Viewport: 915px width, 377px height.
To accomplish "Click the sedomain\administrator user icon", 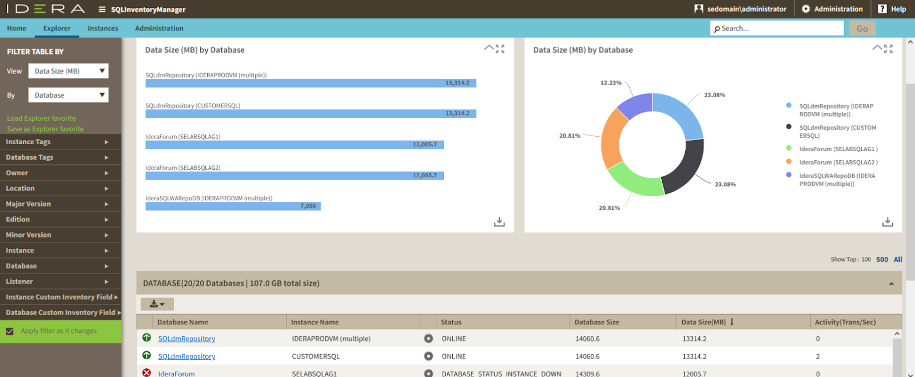I will pos(699,9).
